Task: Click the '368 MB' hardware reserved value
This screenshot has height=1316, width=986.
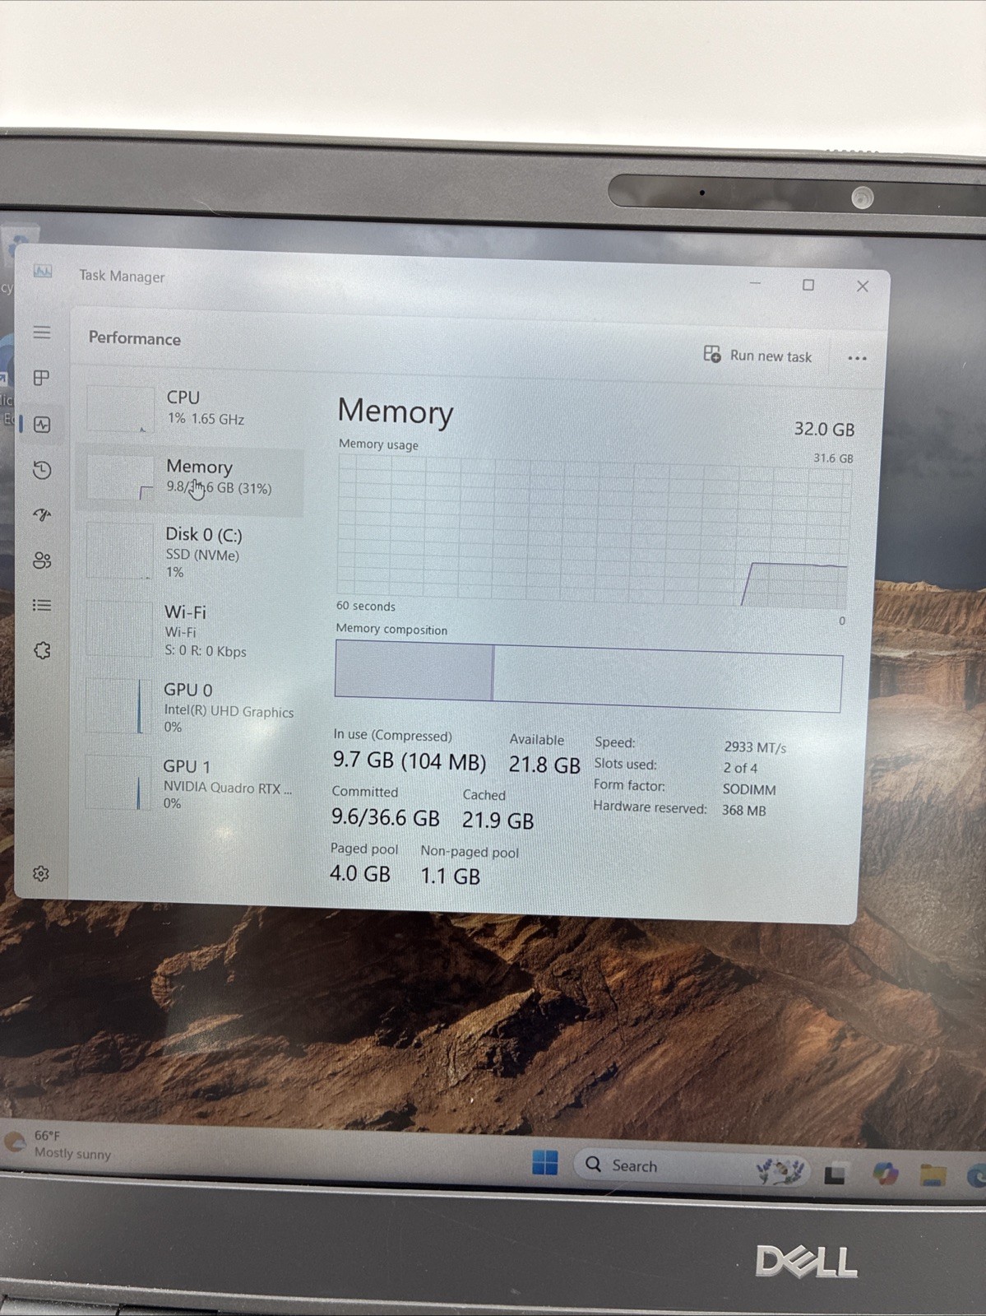Action: click(743, 810)
